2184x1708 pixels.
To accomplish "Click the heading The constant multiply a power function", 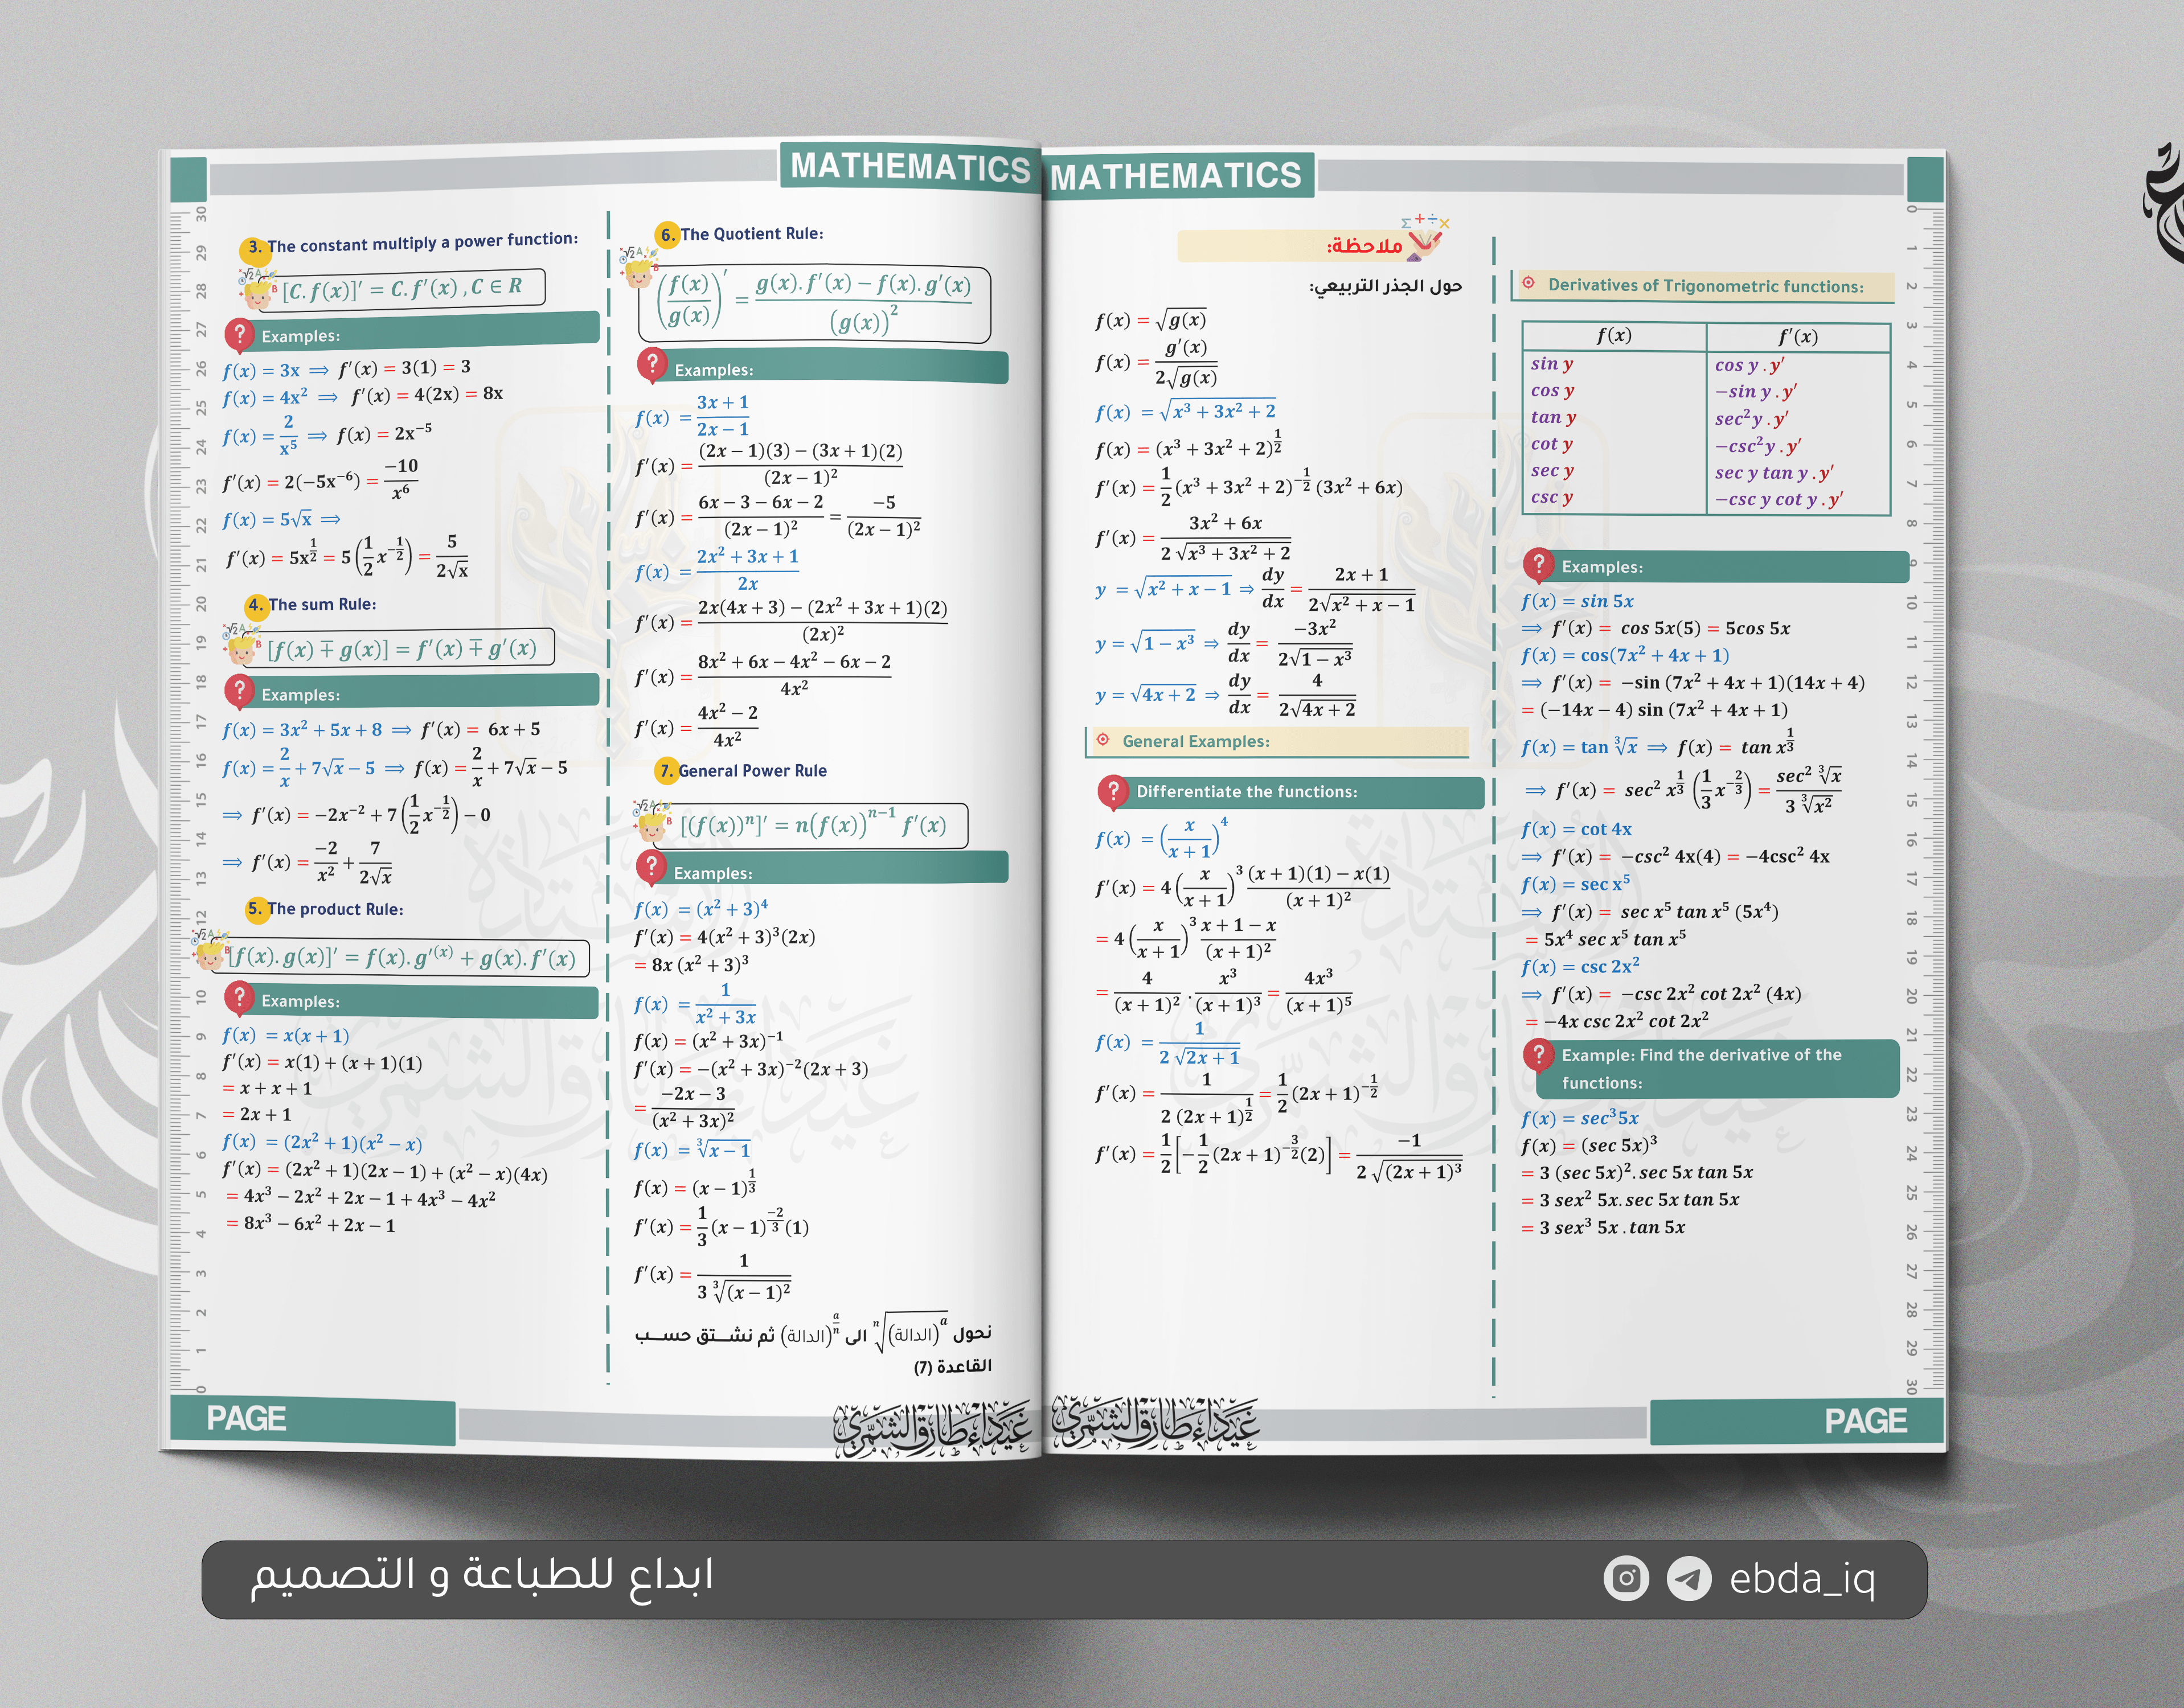I will pos(423,242).
